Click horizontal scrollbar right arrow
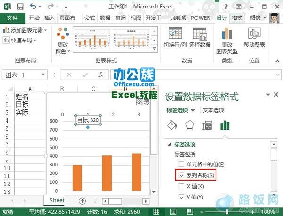 146,201
